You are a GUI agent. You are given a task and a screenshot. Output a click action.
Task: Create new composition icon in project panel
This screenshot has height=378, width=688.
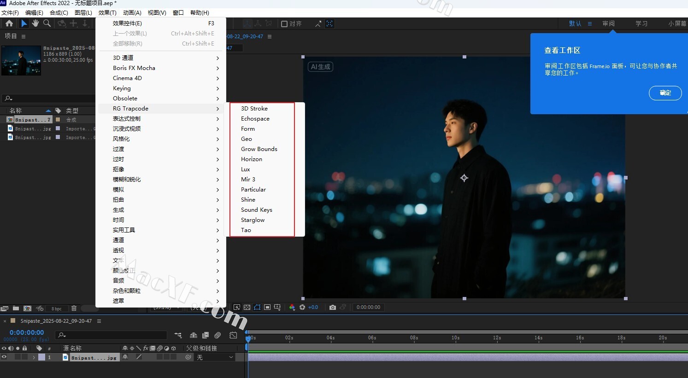pos(27,308)
